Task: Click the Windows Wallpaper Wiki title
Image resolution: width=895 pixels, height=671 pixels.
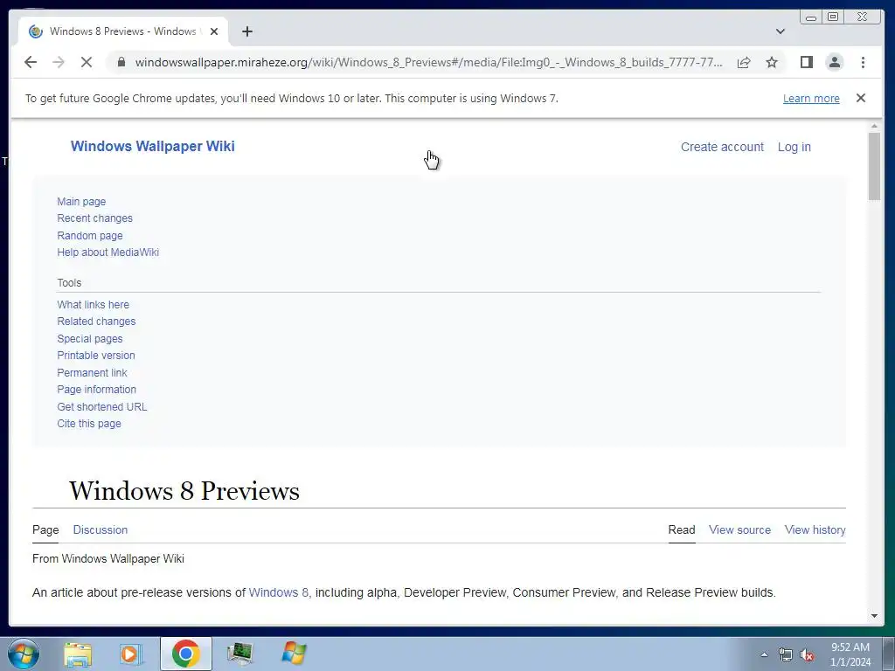Action: [x=152, y=146]
